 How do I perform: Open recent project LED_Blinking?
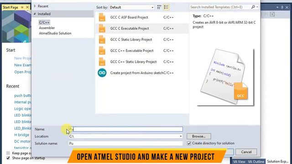[x=23, y=128]
